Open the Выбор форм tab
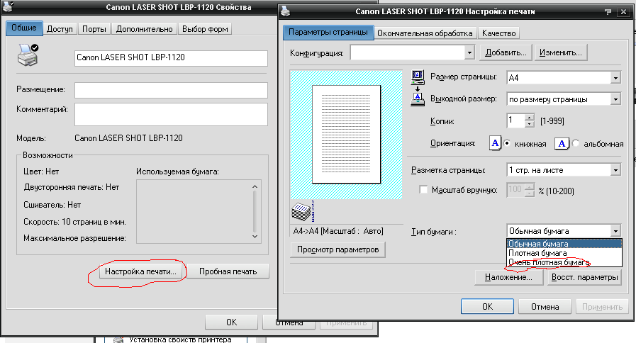636x343 pixels. pyautogui.click(x=205, y=29)
